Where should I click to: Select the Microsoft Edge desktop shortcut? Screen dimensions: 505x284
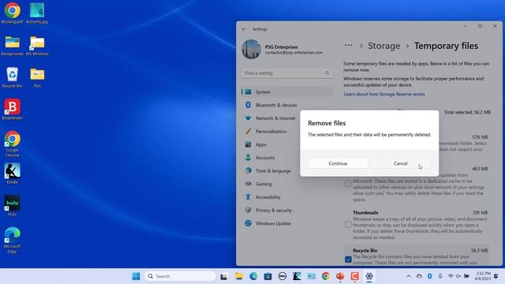tap(13, 241)
